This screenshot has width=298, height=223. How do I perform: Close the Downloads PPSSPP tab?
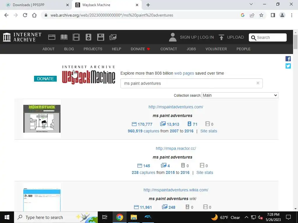[68, 5]
